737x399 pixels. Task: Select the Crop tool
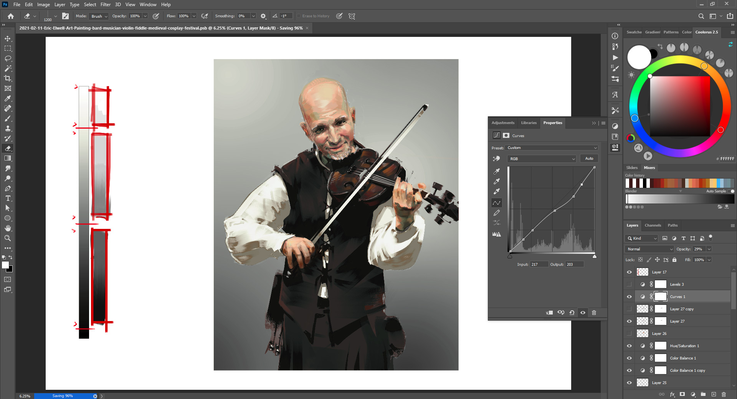tap(8, 78)
